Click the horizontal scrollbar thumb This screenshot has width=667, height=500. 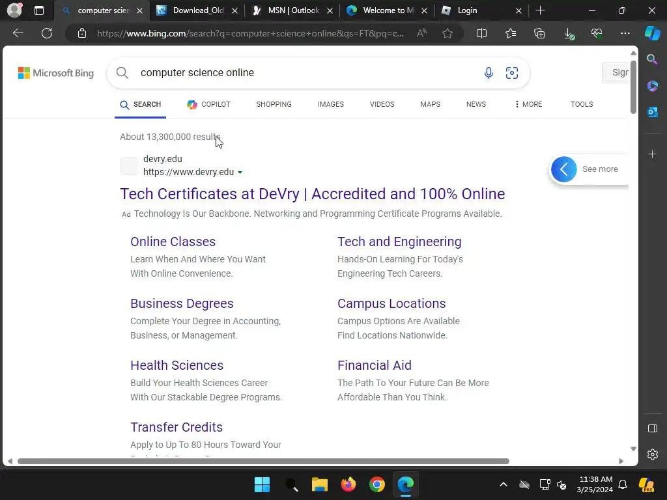[263, 462]
